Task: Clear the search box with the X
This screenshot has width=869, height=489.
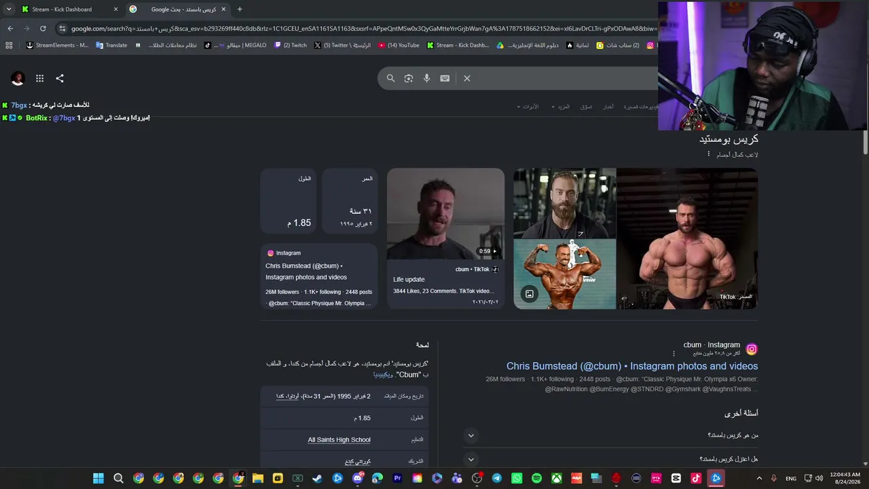Action: pyautogui.click(x=467, y=78)
